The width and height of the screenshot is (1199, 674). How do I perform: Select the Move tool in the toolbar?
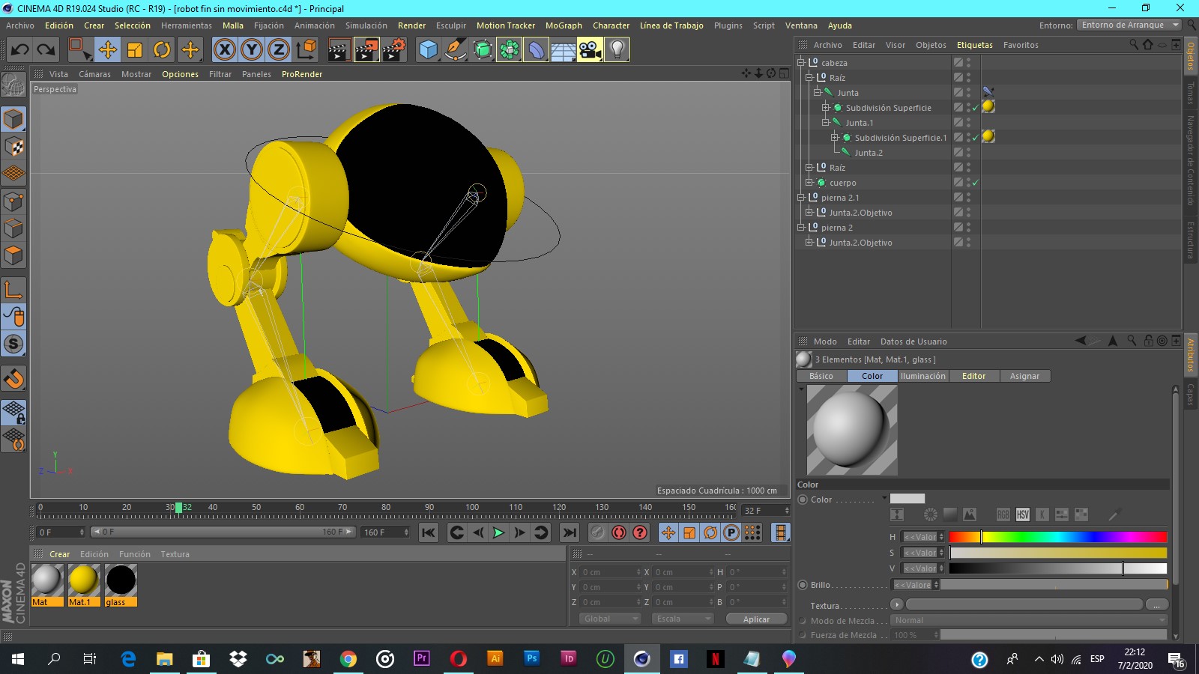(108, 49)
